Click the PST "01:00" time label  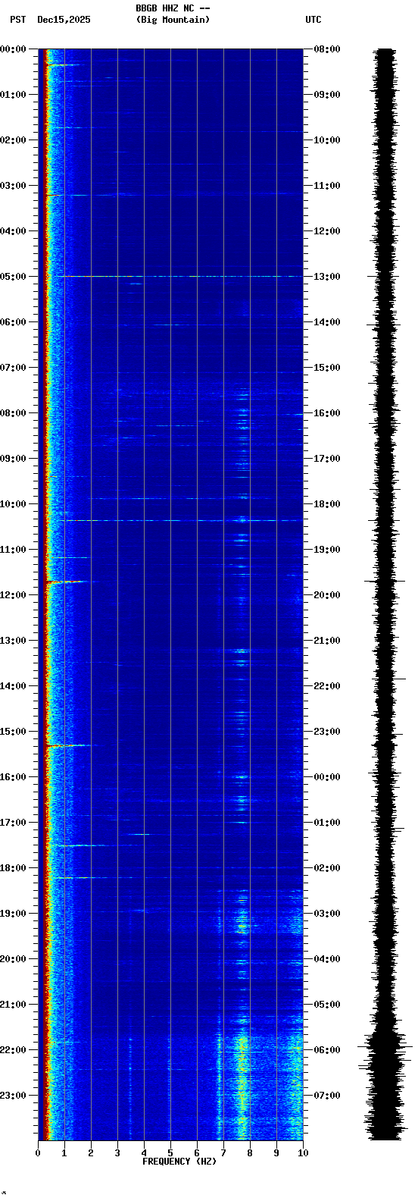tap(13, 95)
